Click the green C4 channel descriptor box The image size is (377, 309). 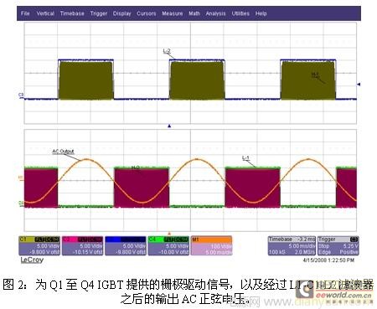168,245
